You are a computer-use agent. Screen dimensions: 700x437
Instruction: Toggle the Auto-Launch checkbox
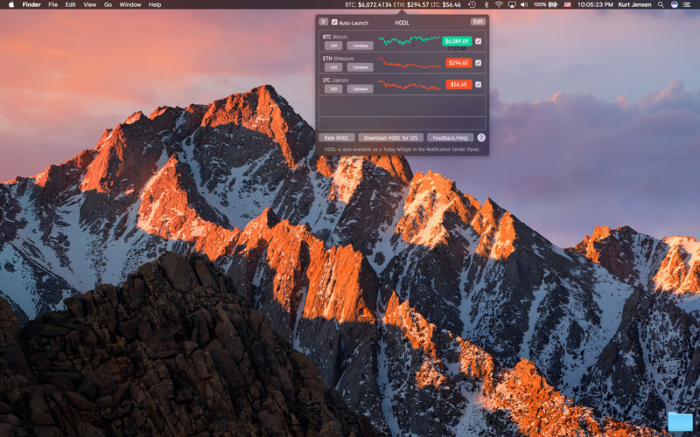tap(334, 22)
